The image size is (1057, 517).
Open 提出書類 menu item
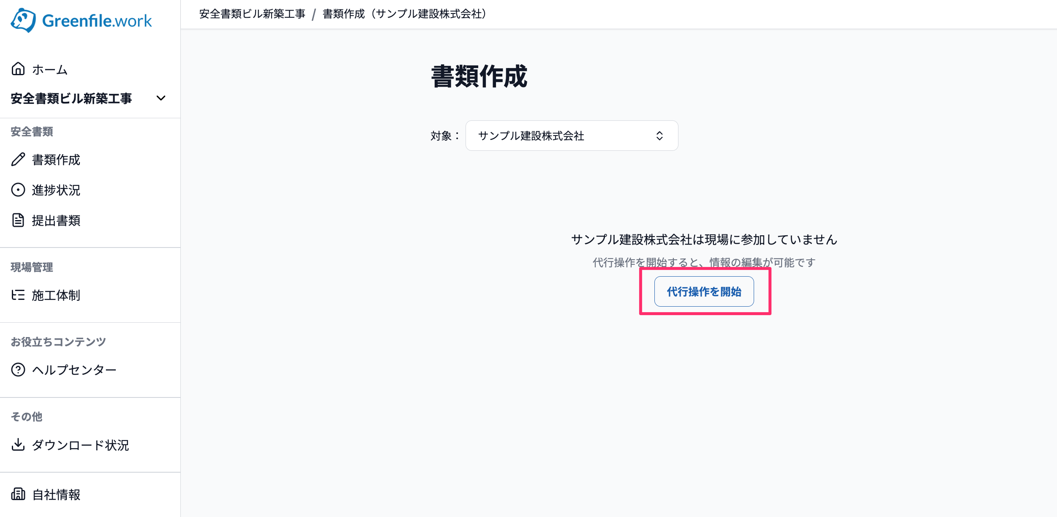coord(56,220)
